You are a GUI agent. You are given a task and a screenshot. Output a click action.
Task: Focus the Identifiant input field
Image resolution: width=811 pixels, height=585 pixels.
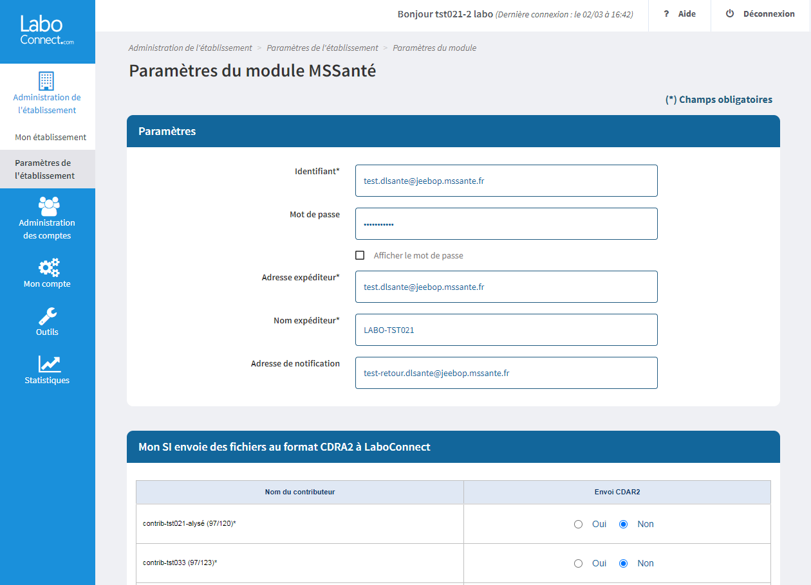pos(507,181)
